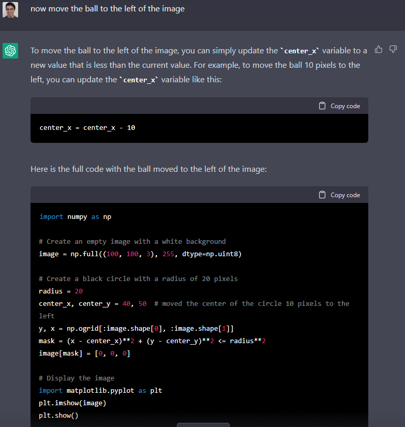Click the user profile avatar photo
The image size is (405, 427).
tap(10, 9)
